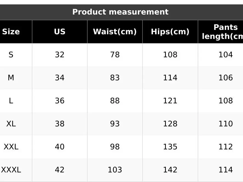
Task: Select waist value 83
Action: (115, 78)
